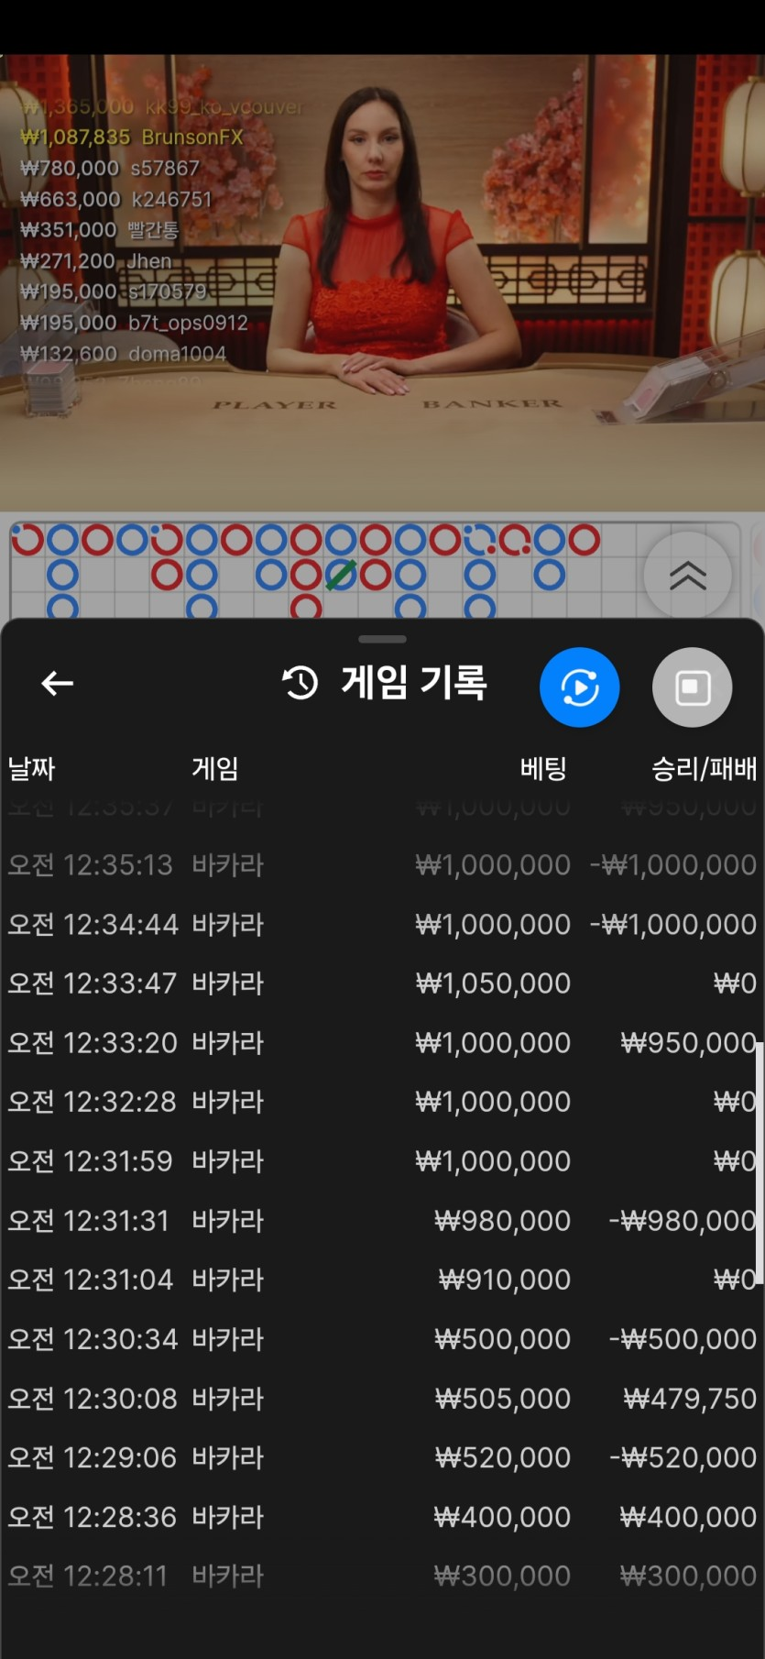Tap the PLAYER label on the table
Image resolution: width=765 pixels, height=1659 pixels.
pos(275,405)
